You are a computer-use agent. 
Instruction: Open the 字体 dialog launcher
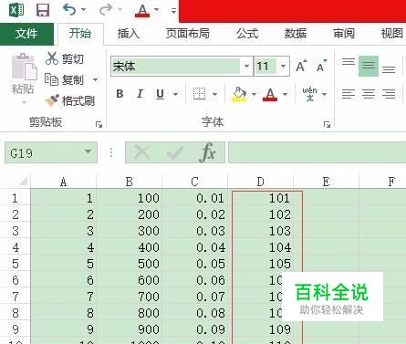(x=327, y=124)
